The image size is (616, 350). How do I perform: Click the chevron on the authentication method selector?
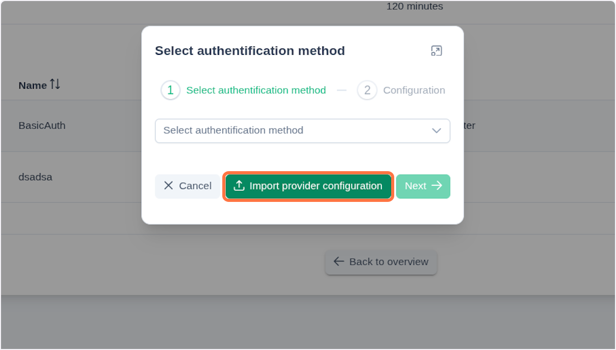point(437,131)
